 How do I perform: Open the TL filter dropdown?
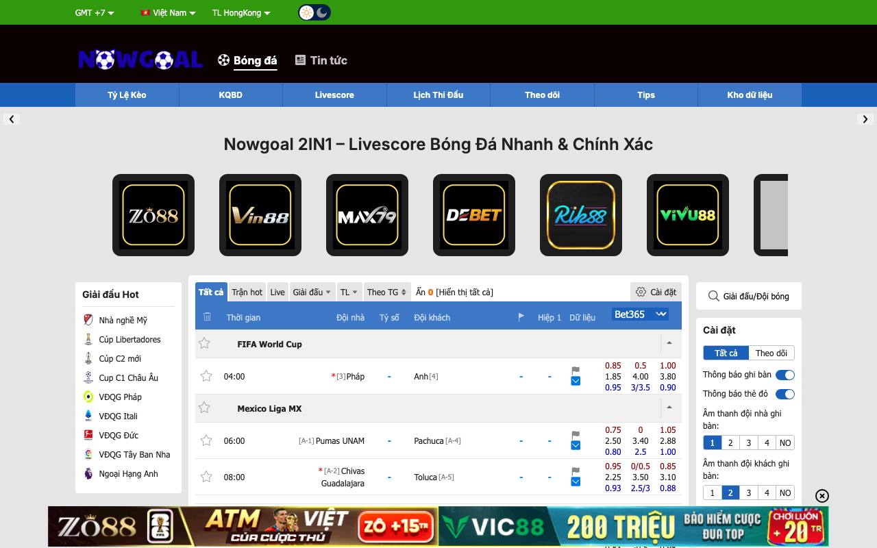pyautogui.click(x=349, y=292)
